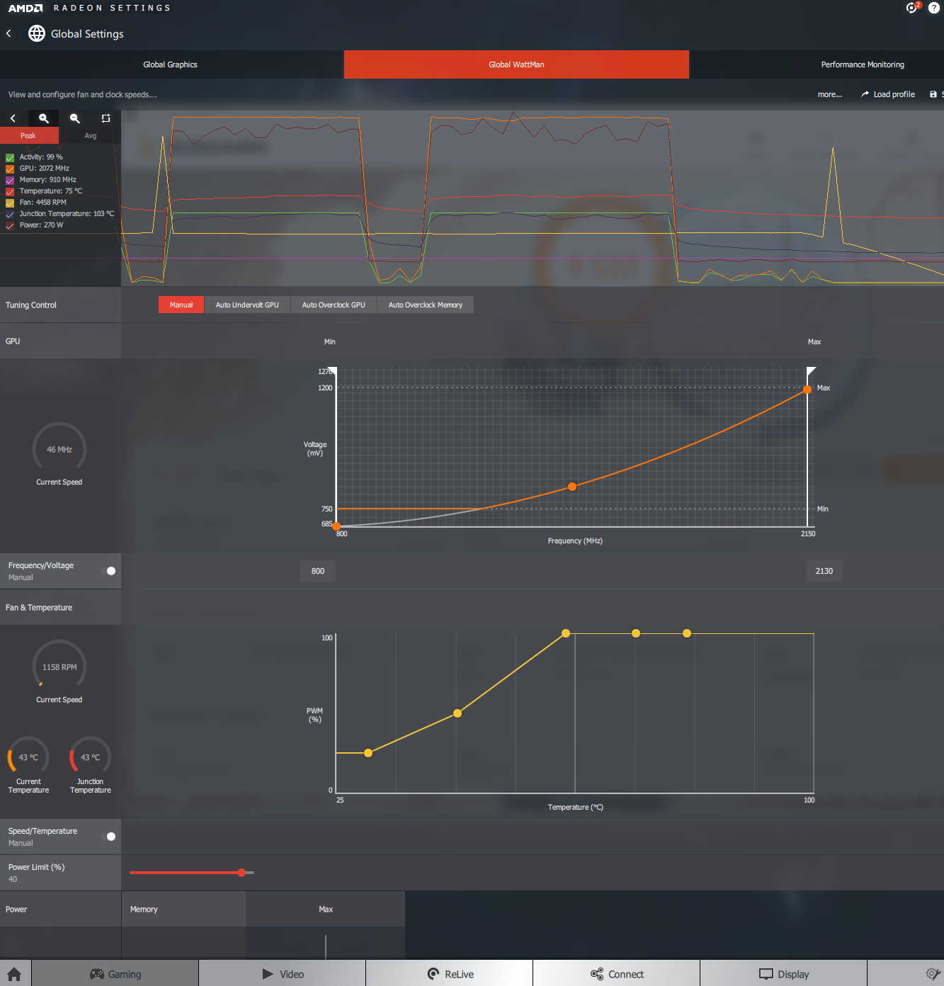Image resolution: width=944 pixels, height=986 pixels.
Task: Choose Auto Overclock GPU
Action: click(334, 305)
